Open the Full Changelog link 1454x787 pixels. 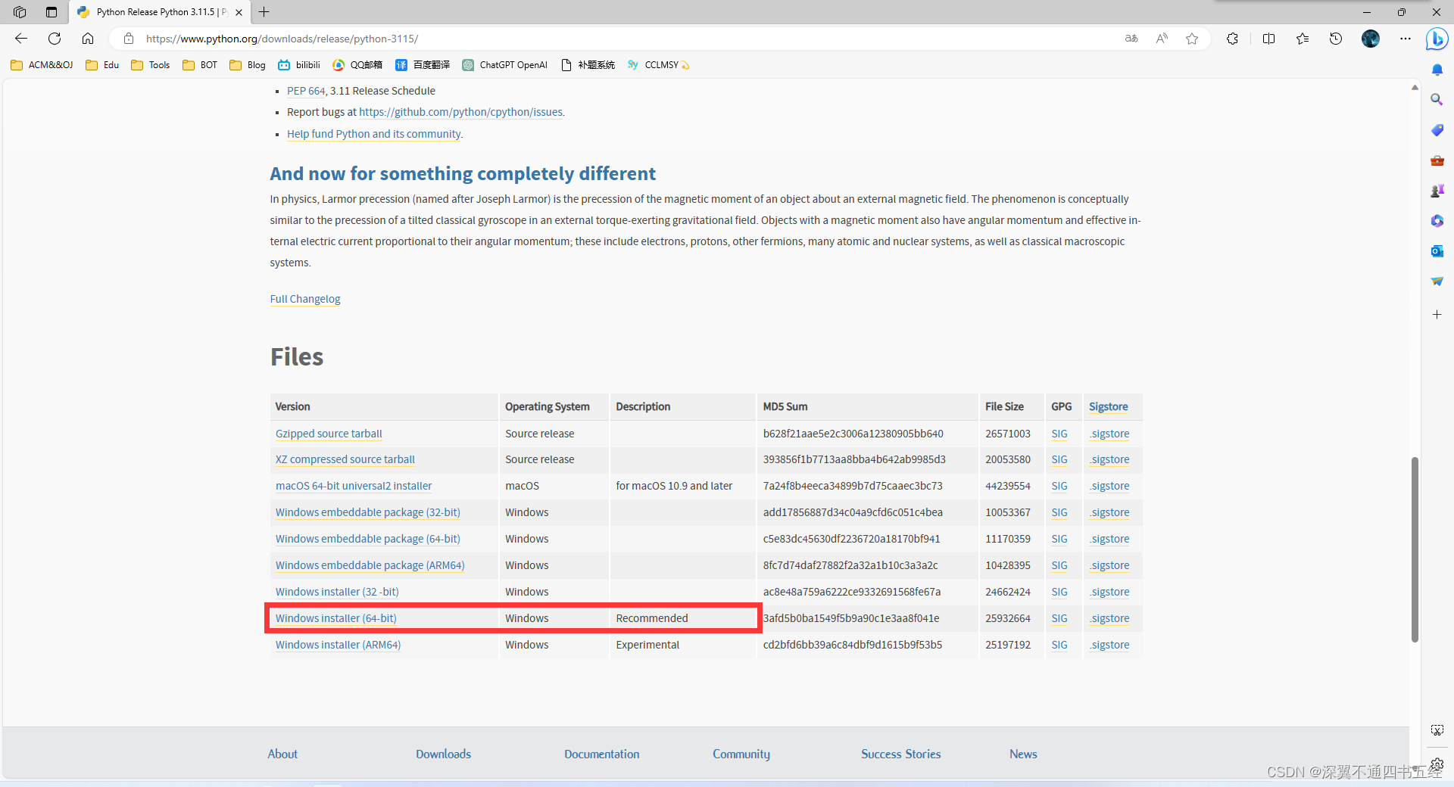pyautogui.click(x=305, y=299)
